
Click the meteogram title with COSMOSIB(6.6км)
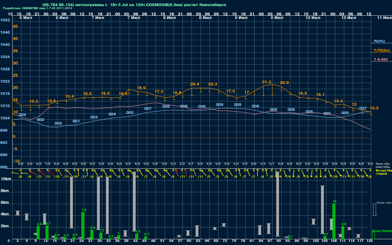[134, 5]
